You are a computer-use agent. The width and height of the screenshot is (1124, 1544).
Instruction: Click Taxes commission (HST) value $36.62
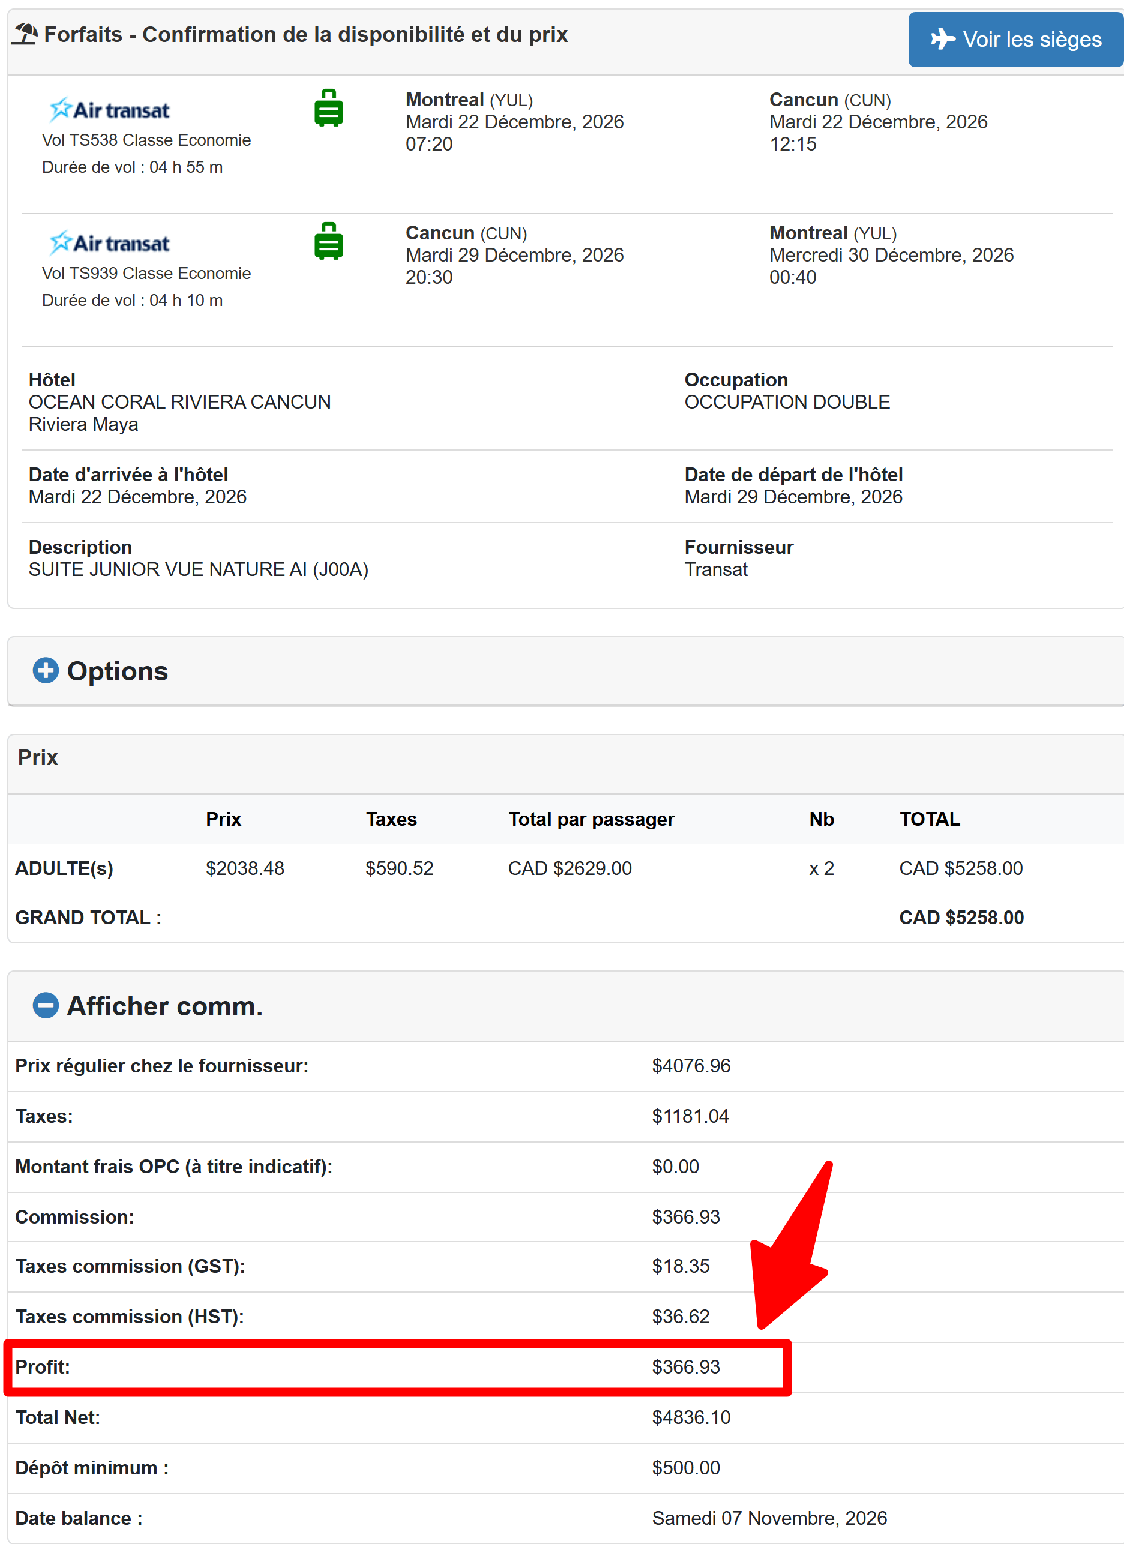coord(681,1317)
